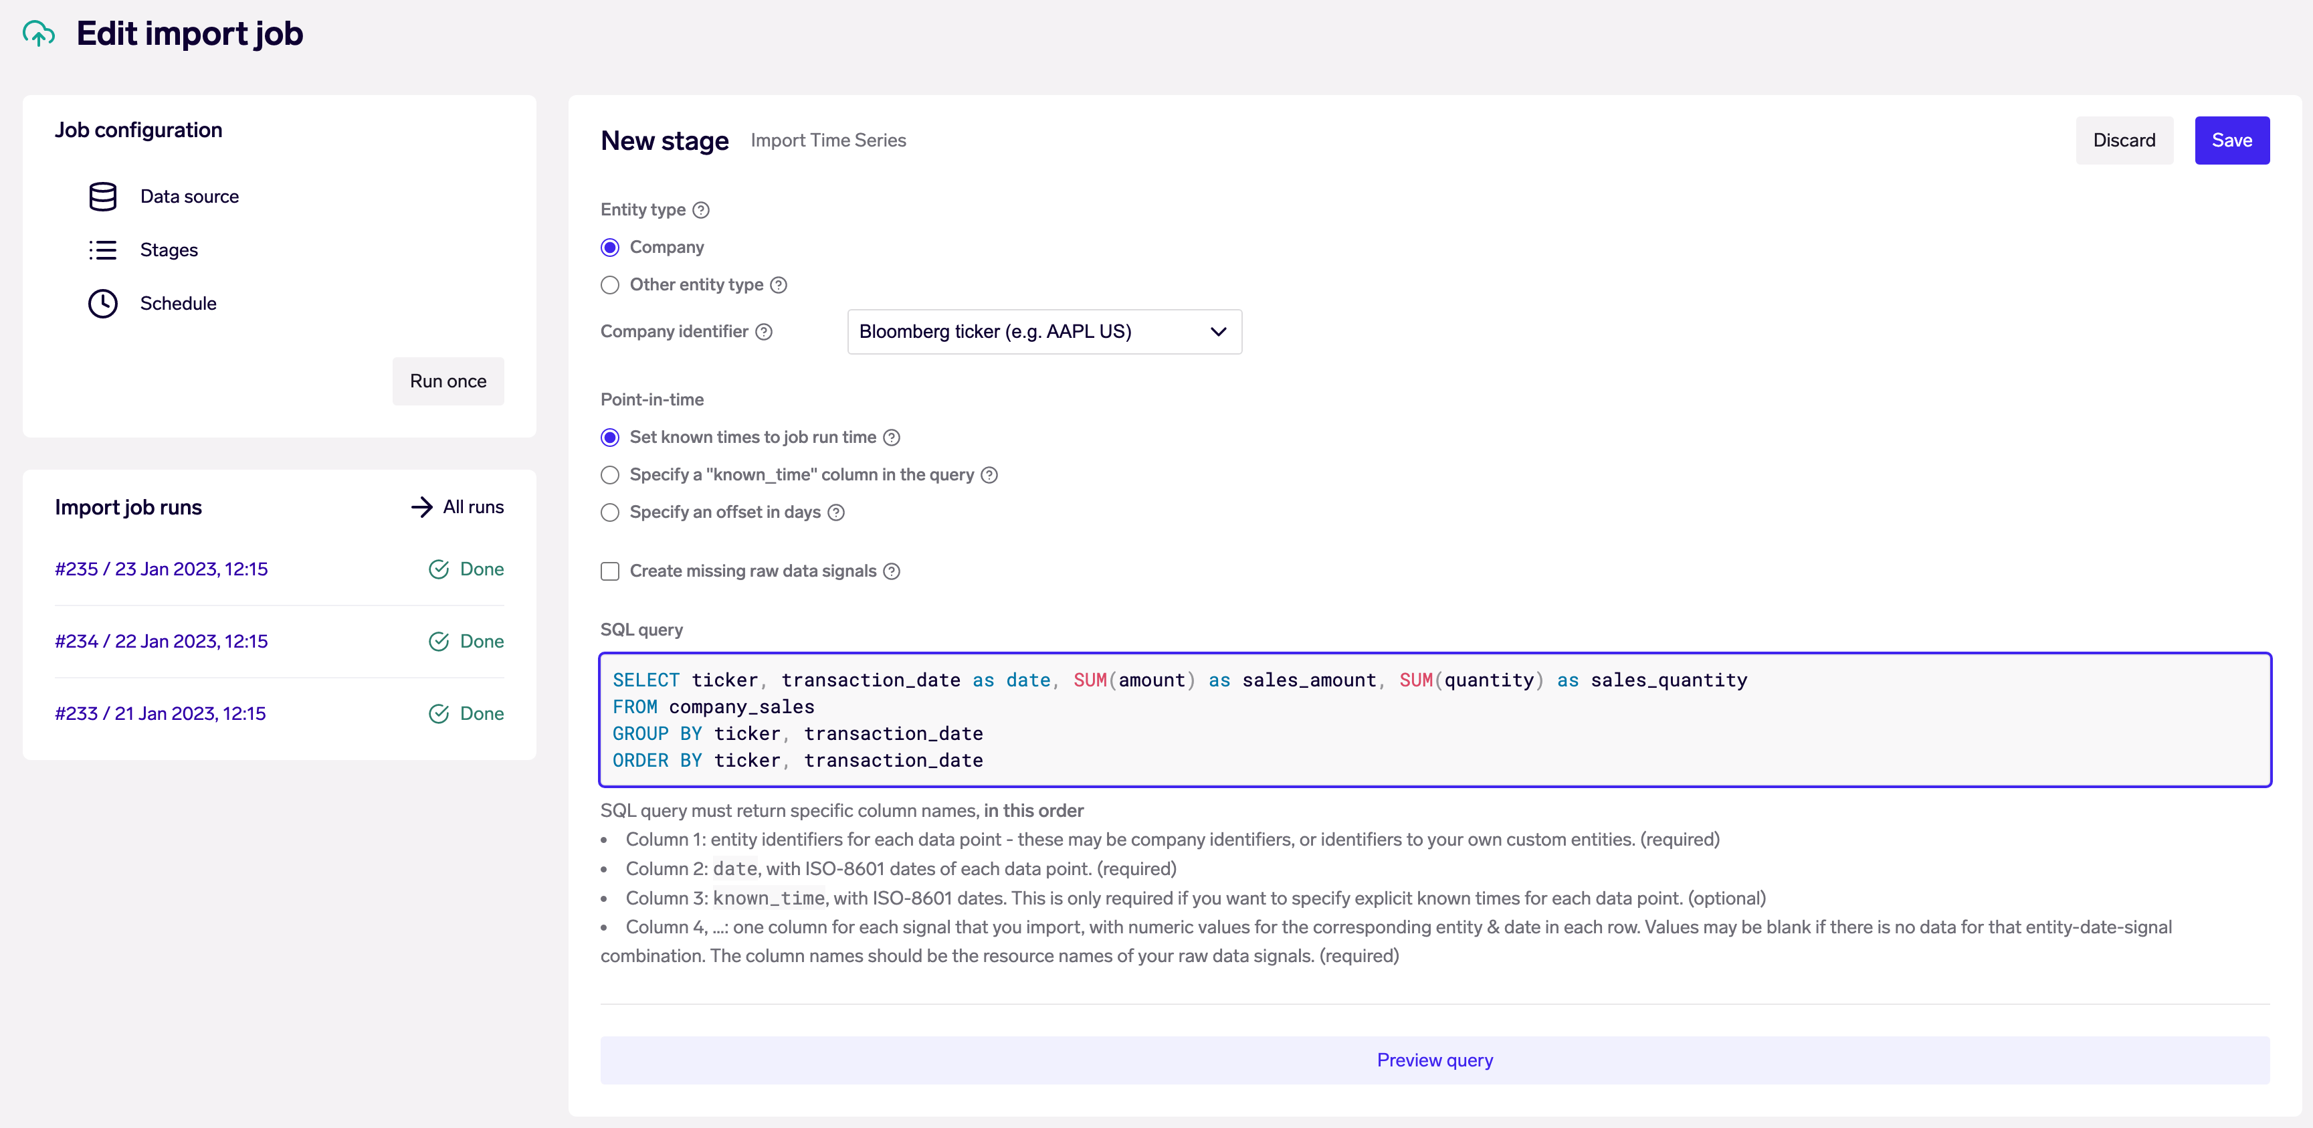Choose Specify a known_time column option
The height and width of the screenshot is (1128, 2313).
click(x=609, y=475)
